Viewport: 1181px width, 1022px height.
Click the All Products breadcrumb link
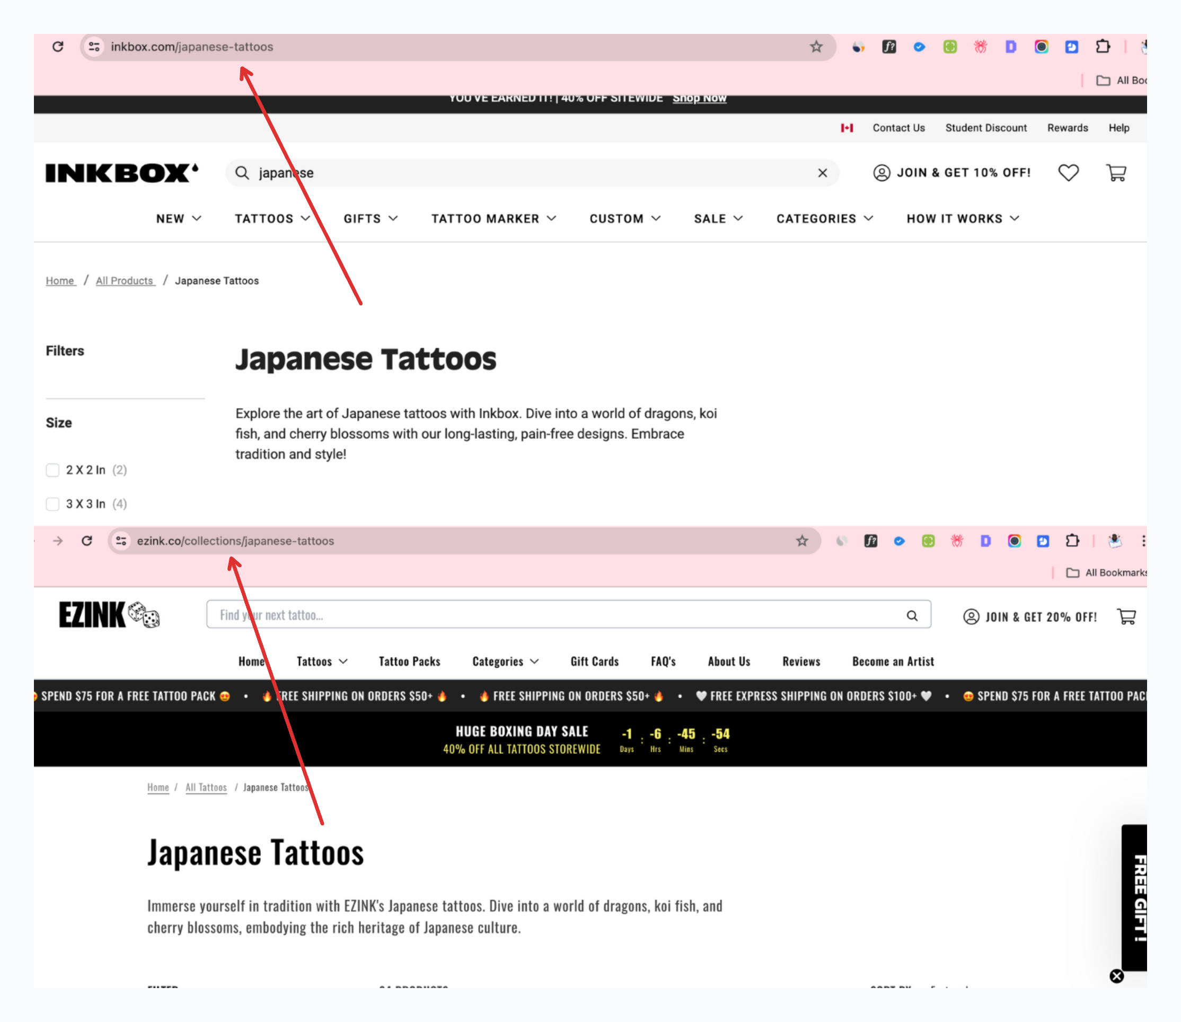[x=125, y=280]
